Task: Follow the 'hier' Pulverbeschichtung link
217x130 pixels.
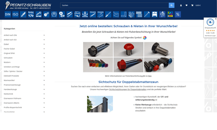Action: point(150,76)
